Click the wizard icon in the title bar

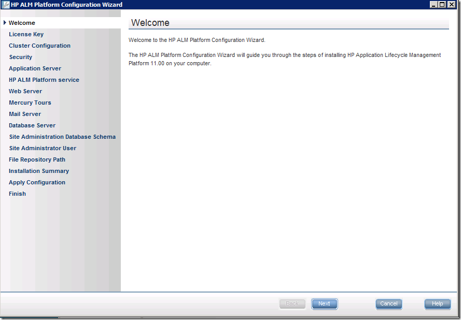tap(5, 5)
